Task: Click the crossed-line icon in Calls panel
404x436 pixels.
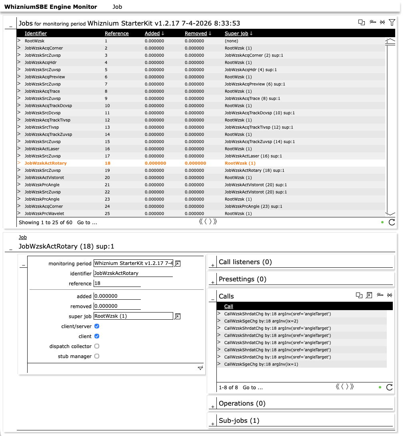Action: pyautogui.click(x=390, y=295)
